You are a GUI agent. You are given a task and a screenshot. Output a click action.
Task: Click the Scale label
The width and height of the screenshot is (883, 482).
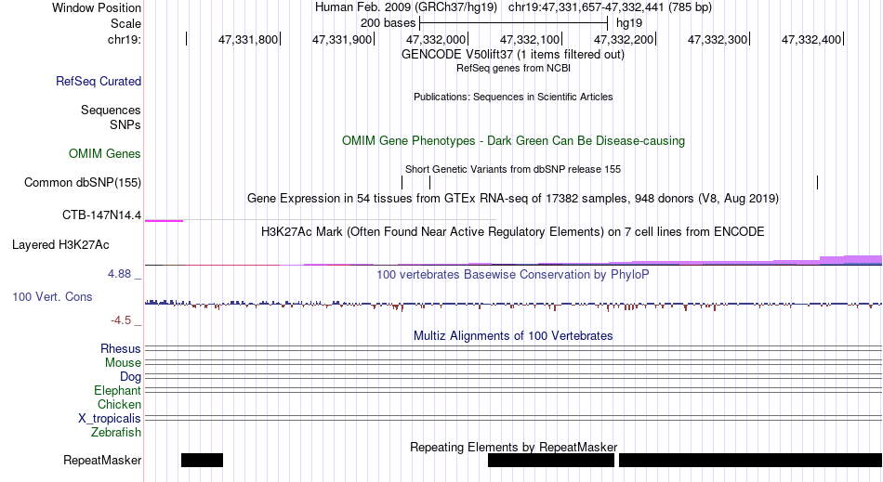click(x=125, y=23)
